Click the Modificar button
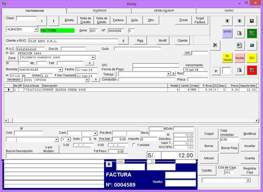The width and height of the screenshot is (263, 192). coord(249,134)
